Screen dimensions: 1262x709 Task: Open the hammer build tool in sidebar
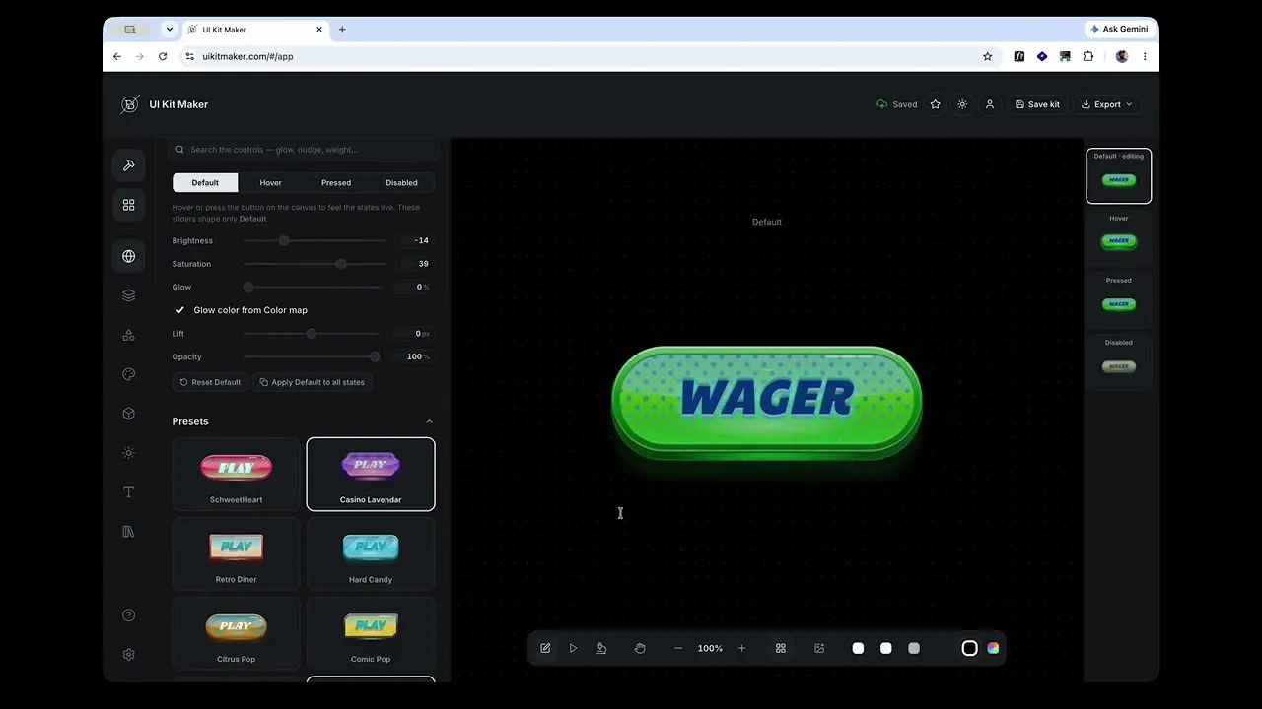click(x=128, y=165)
